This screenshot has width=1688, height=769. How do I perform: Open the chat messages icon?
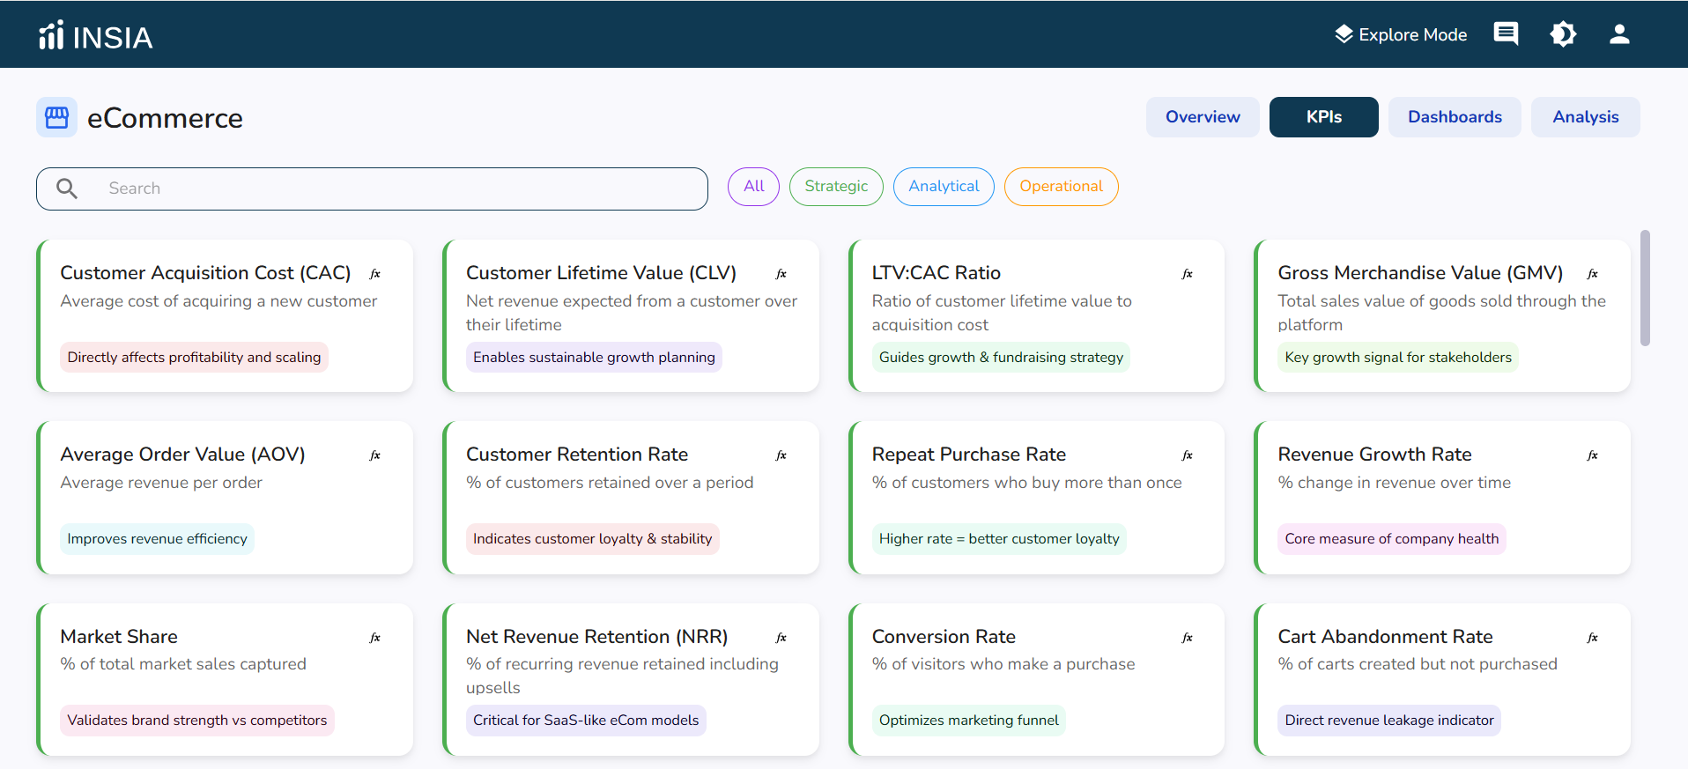point(1506,34)
